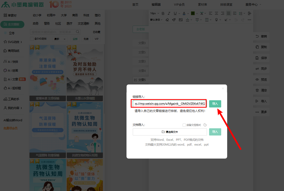
Task: Enable the 保留文档格式 checkbox
Action: [184, 125]
